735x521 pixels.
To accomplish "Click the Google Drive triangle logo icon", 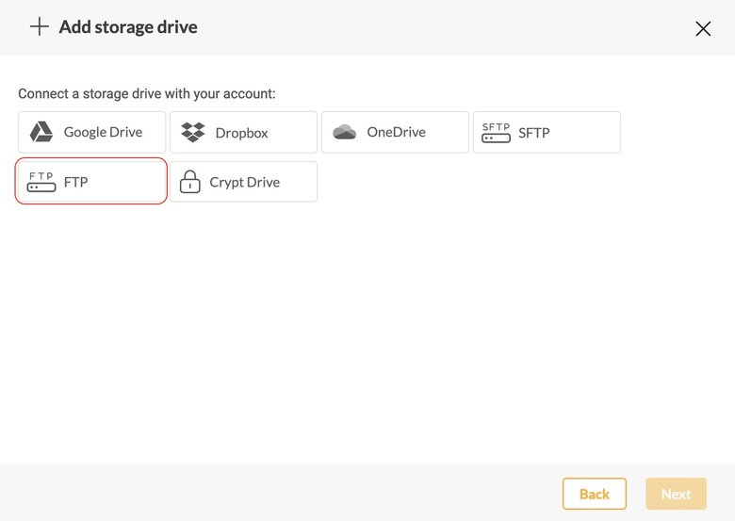I will click(41, 132).
